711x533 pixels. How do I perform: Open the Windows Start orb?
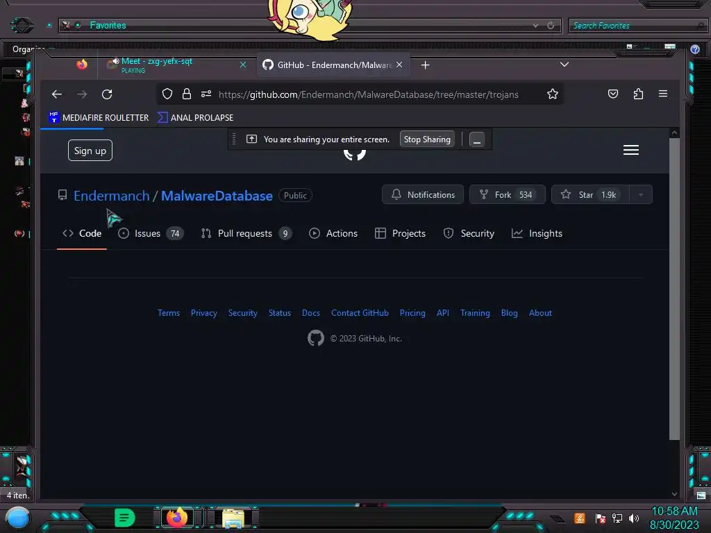[18, 518]
